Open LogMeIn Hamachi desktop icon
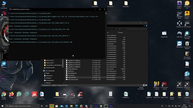This screenshot has height=108, width=193. [187, 75]
